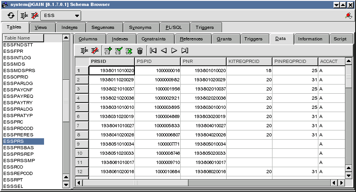Screen dimensions: 356x192
Task: Click the connection plug icon at top right
Action: pyautogui.click(x=348, y=16)
